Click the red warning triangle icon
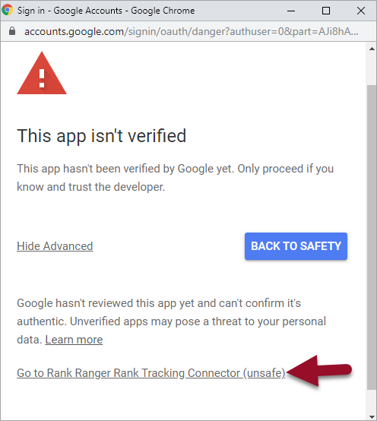Viewport: 377px width, 421px height. pyautogui.click(x=42, y=73)
